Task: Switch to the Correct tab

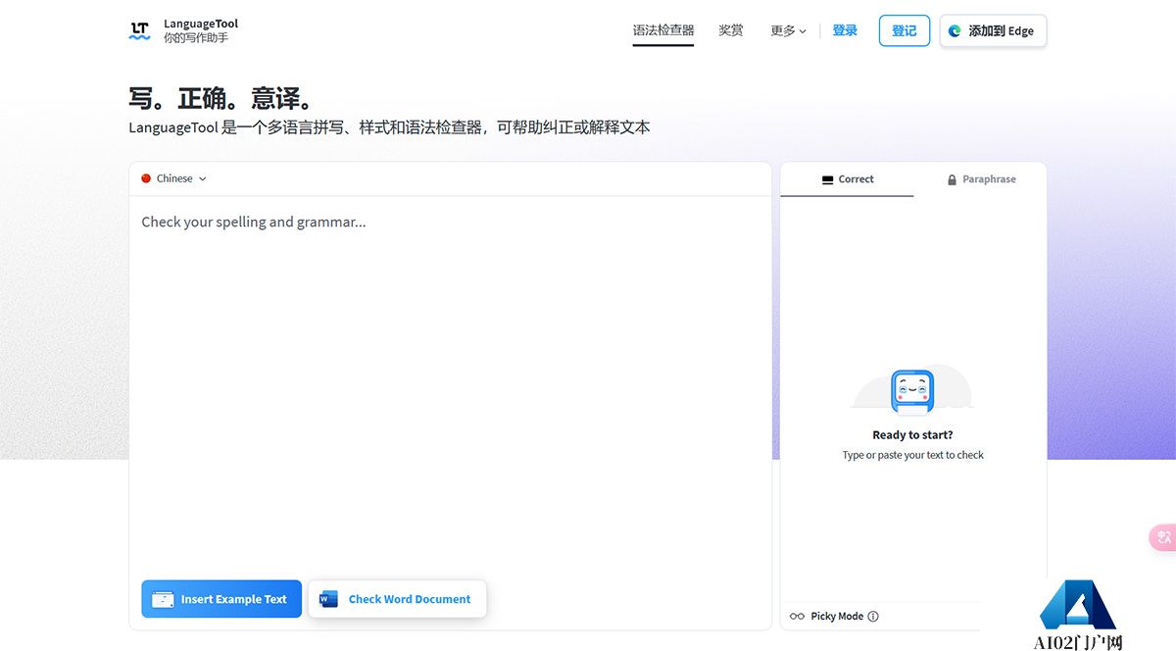Action: 847,179
